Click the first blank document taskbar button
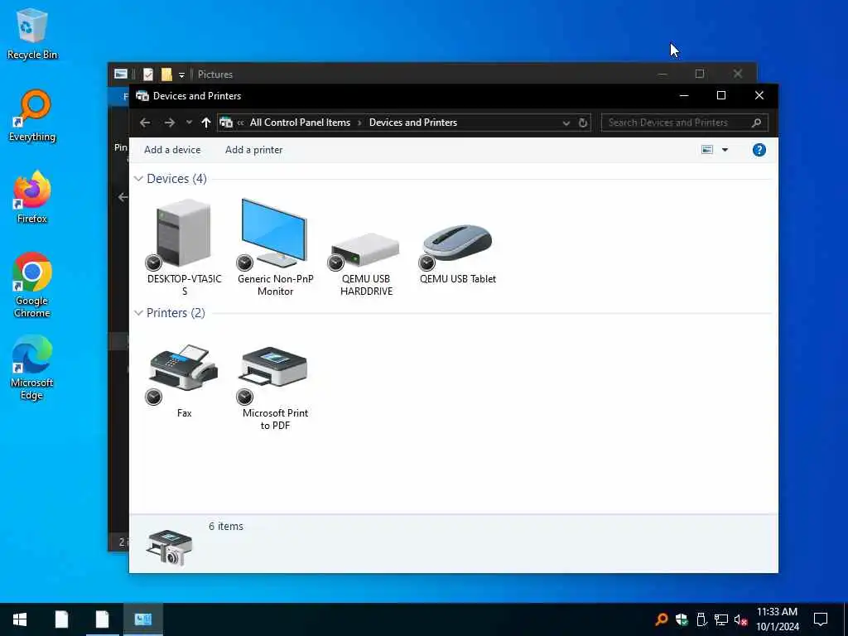The image size is (848, 636). pos(61,619)
